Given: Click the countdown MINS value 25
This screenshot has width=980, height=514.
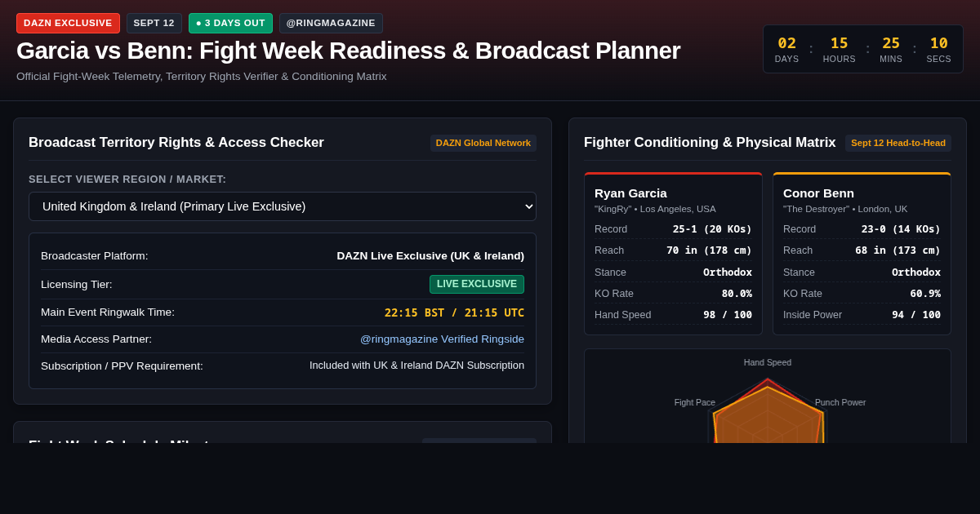Looking at the screenshot, I should click(x=891, y=43).
